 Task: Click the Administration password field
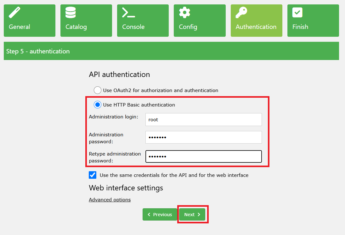pos(204,137)
